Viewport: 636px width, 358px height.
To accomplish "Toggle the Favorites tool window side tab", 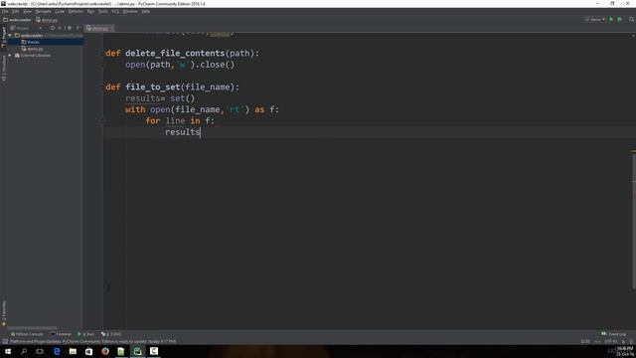I will (4, 313).
